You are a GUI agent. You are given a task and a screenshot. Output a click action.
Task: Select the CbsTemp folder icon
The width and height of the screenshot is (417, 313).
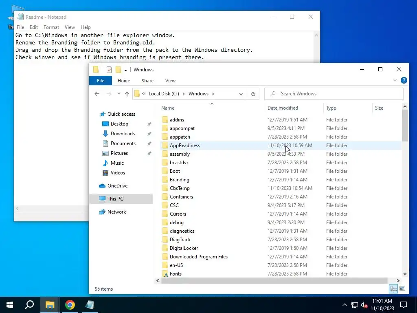pyautogui.click(x=165, y=188)
